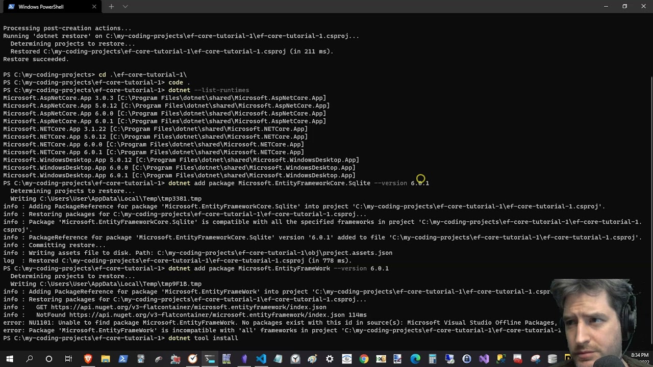Click the terminal vertical scrollbar

[x=650, y=209]
